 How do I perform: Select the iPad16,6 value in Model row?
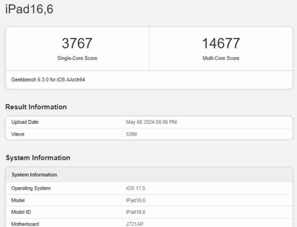(x=136, y=200)
